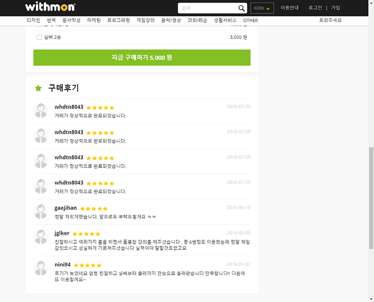Click the 2016-05-07 review date
The image size is (374, 302).
[x=238, y=264]
